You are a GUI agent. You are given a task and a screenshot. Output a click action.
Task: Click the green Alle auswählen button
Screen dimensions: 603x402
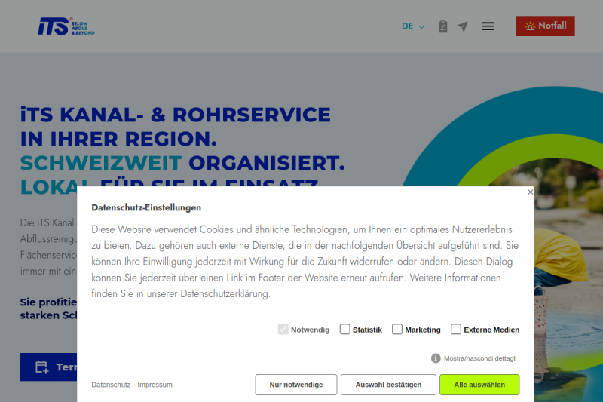pos(479,385)
